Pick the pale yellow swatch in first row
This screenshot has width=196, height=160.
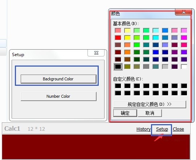coord(127,30)
